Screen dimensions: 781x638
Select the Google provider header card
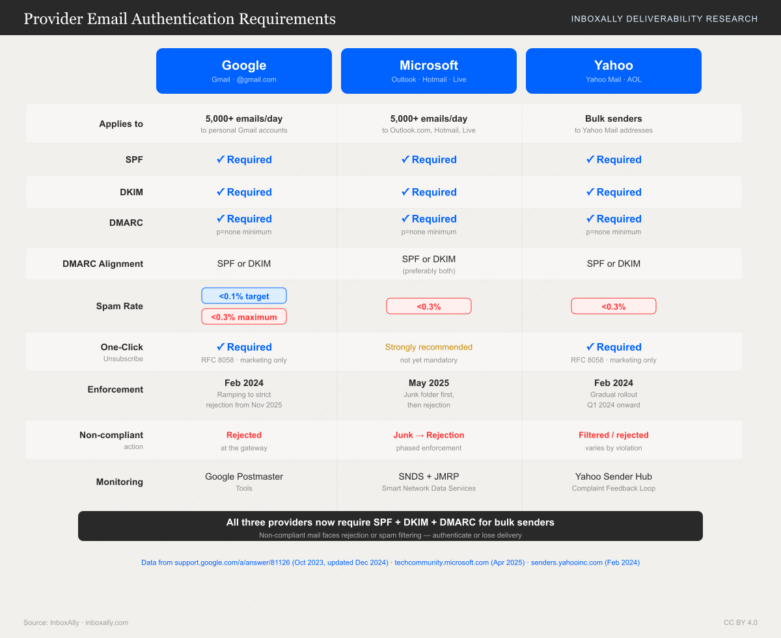pyautogui.click(x=244, y=70)
